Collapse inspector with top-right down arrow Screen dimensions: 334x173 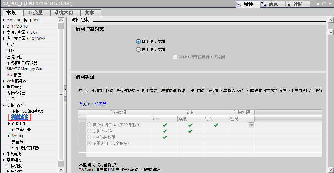point(330,4)
